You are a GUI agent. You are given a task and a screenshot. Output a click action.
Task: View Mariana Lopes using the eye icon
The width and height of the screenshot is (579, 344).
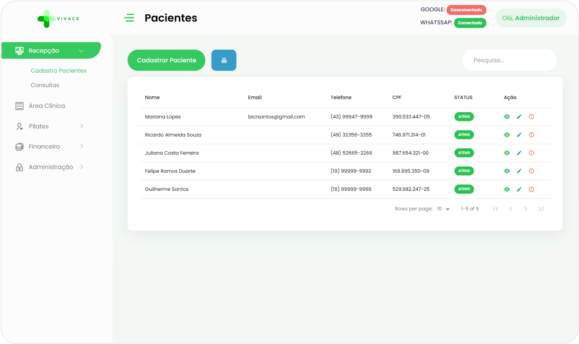click(x=506, y=117)
